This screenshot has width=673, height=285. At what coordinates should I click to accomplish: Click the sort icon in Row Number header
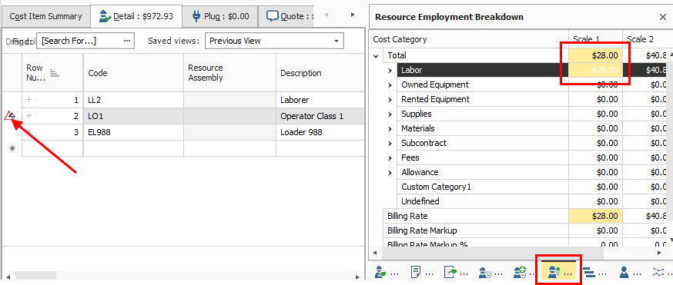(x=54, y=73)
